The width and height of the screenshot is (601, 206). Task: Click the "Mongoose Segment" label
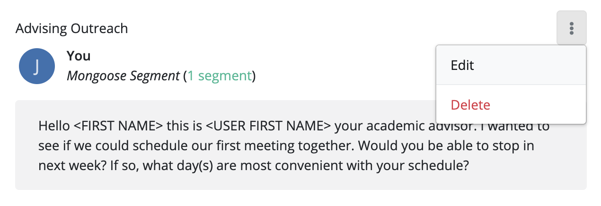(x=123, y=76)
